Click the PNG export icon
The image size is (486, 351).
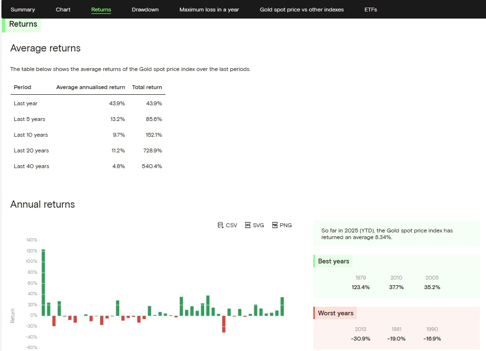point(275,225)
